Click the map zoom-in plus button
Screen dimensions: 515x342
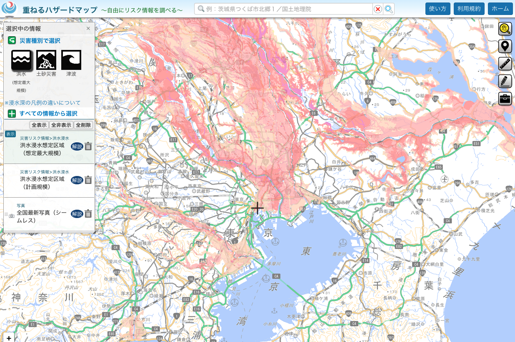pyautogui.click(x=9, y=338)
